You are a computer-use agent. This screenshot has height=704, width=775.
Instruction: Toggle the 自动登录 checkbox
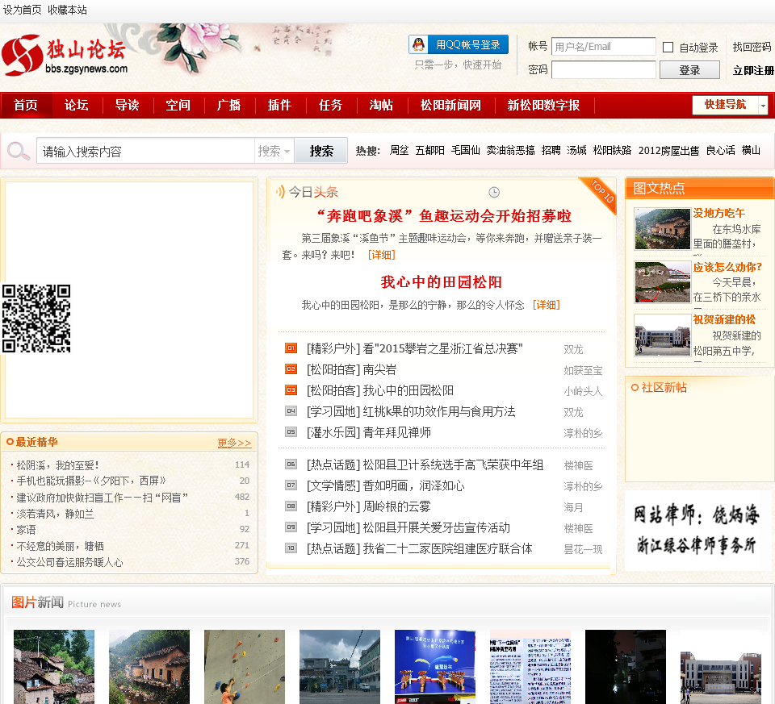[668, 47]
